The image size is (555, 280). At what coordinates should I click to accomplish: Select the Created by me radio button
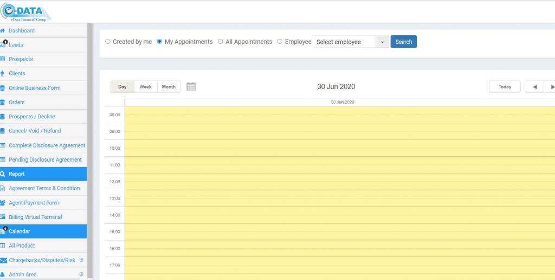(107, 42)
